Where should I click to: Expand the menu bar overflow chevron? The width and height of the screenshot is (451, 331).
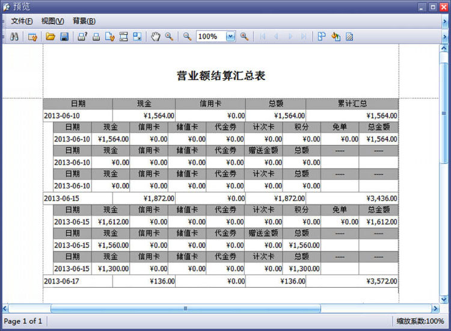(445, 21)
